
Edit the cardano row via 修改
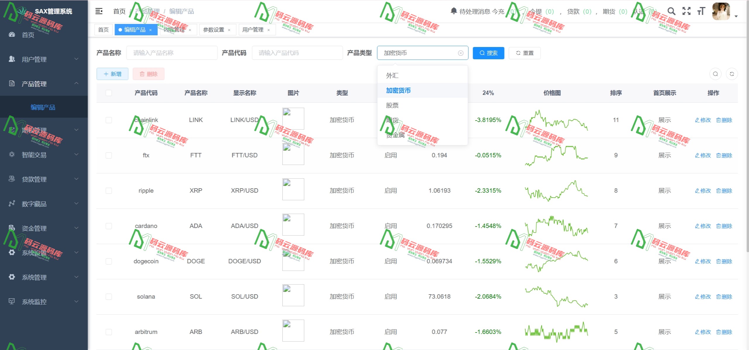[703, 226]
